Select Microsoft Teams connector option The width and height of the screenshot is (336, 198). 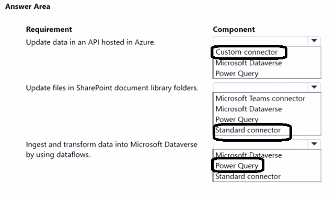260,98
